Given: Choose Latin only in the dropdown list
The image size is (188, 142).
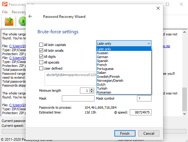Looking at the screenshot, I should pos(124,49).
